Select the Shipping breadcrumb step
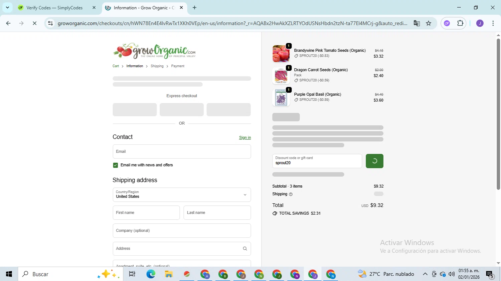501x281 pixels. [157, 66]
